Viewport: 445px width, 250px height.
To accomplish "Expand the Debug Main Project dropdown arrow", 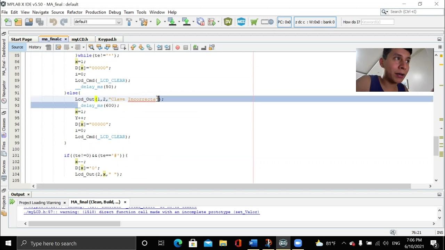I will [x=218, y=22].
